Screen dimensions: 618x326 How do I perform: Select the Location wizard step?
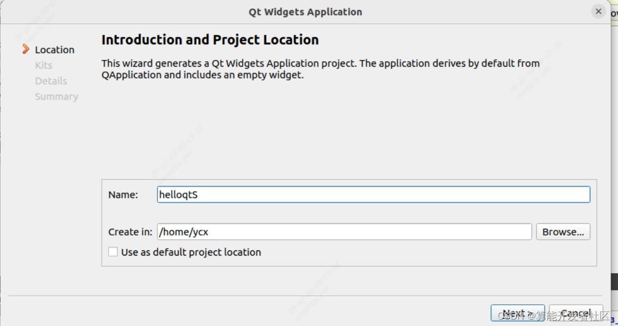click(55, 50)
